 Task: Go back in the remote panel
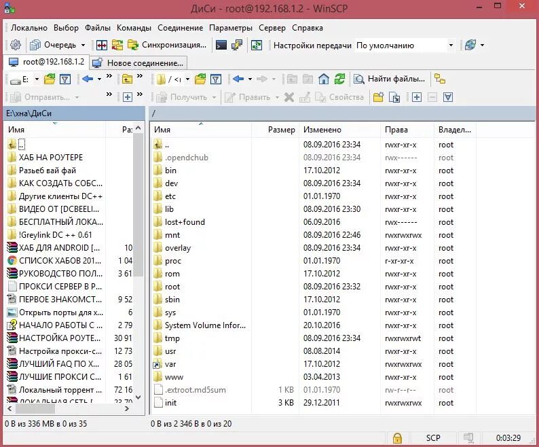[x=238, y=79]
